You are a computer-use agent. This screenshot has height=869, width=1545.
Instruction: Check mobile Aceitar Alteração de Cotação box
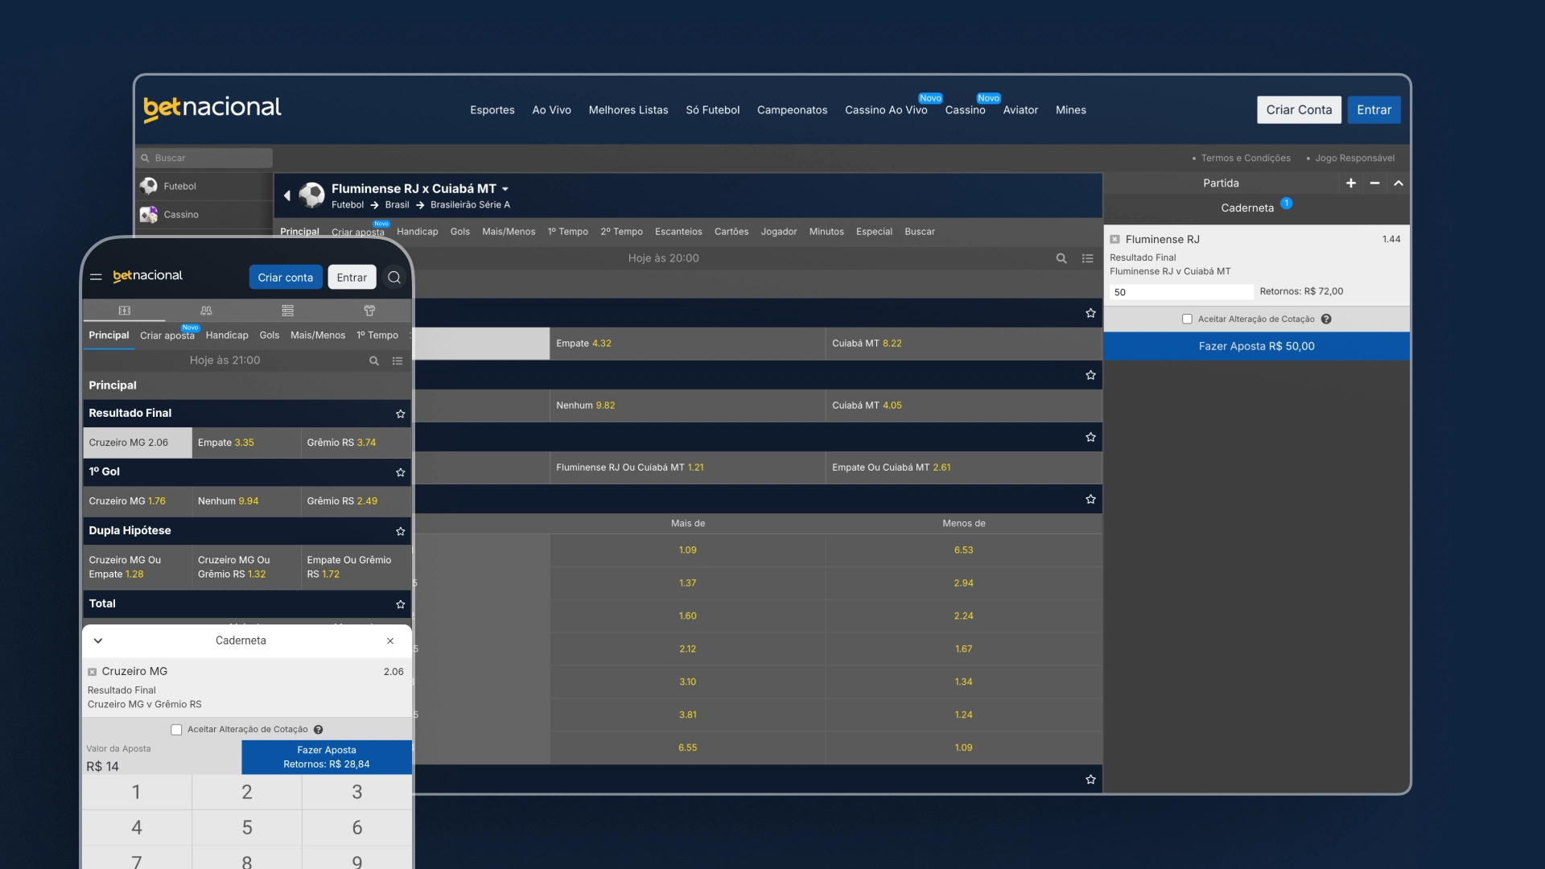point(176,730)
